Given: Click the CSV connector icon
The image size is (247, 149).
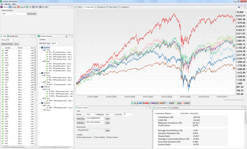Looking at the screenshot, I should 27,7.
